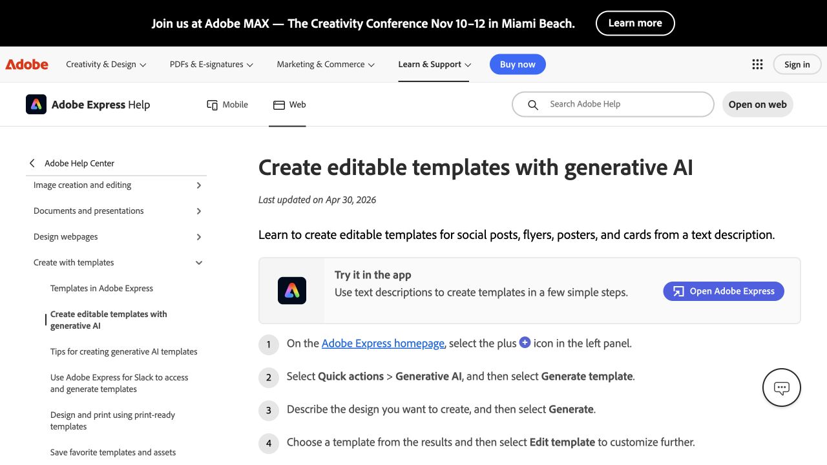Click the Buy now button
This screenshot has width=827, height=465.
(518, 65)
